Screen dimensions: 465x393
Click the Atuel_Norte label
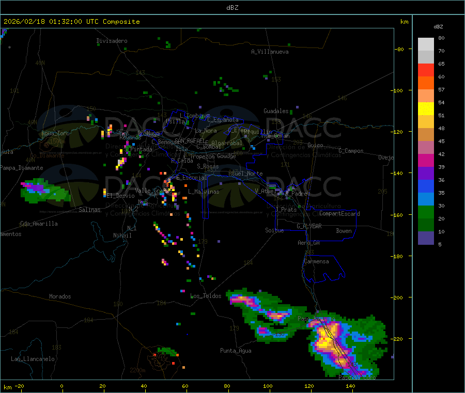point(245,174)
